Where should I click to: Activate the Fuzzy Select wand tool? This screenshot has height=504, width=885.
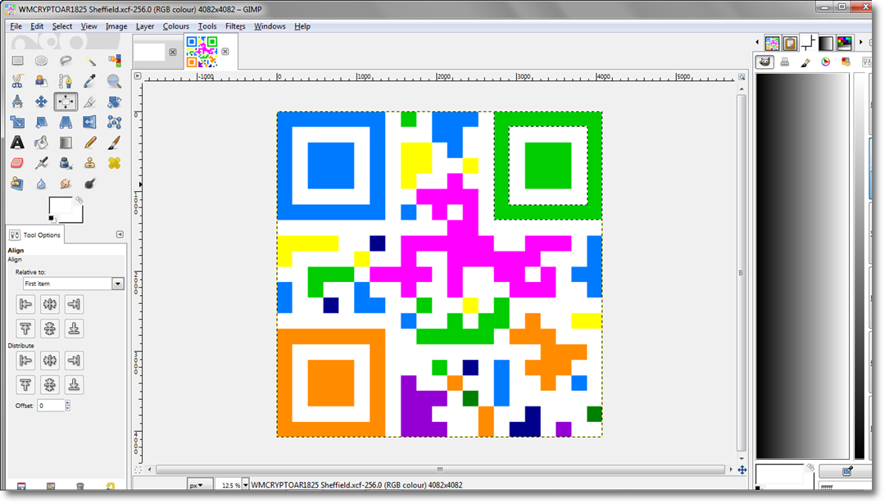click(x=90, y=61)
